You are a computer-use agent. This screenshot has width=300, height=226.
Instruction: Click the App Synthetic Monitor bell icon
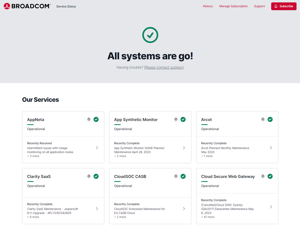coord(176,119)
